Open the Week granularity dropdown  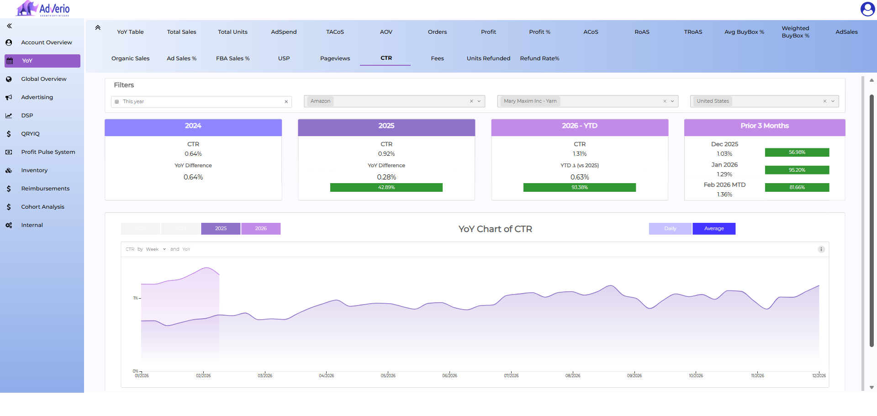tap(156, 249)
